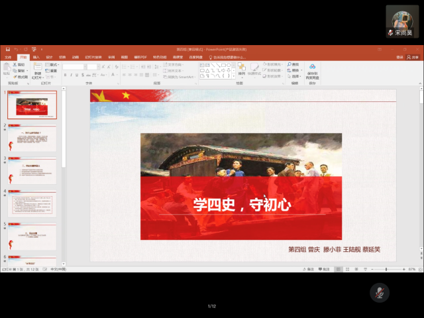Click Notes (备注) in status bar
The image size is (424, 318).
tap(309, 269)
